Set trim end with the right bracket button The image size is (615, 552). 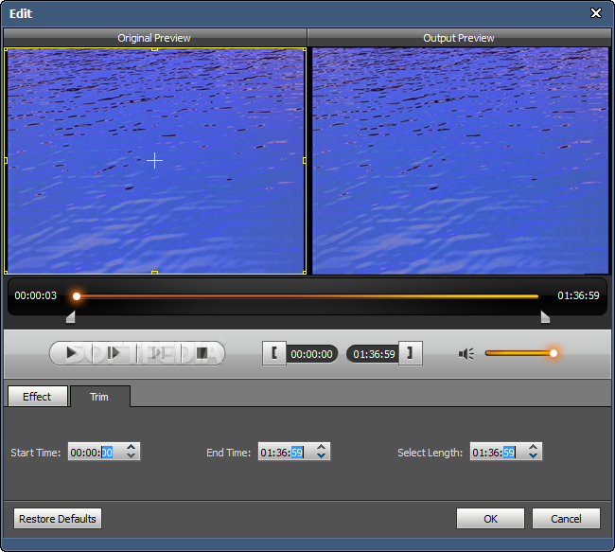coord(411,353)
